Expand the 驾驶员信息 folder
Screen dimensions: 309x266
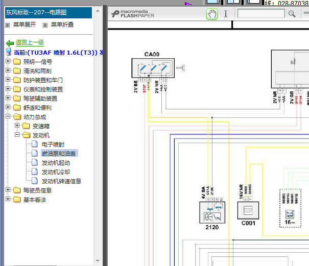click(x=8, y=189)
